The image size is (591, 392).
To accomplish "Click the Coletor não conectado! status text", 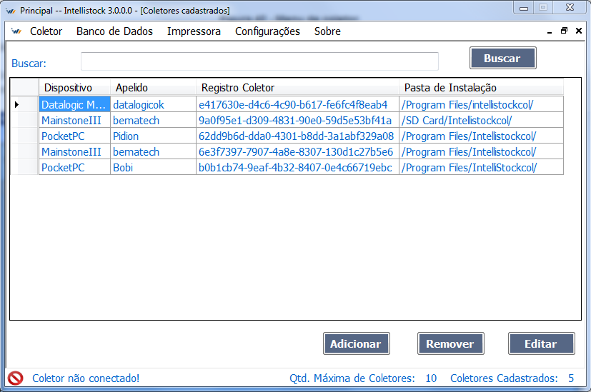I will pyautogui.click(x=86, y=378).
